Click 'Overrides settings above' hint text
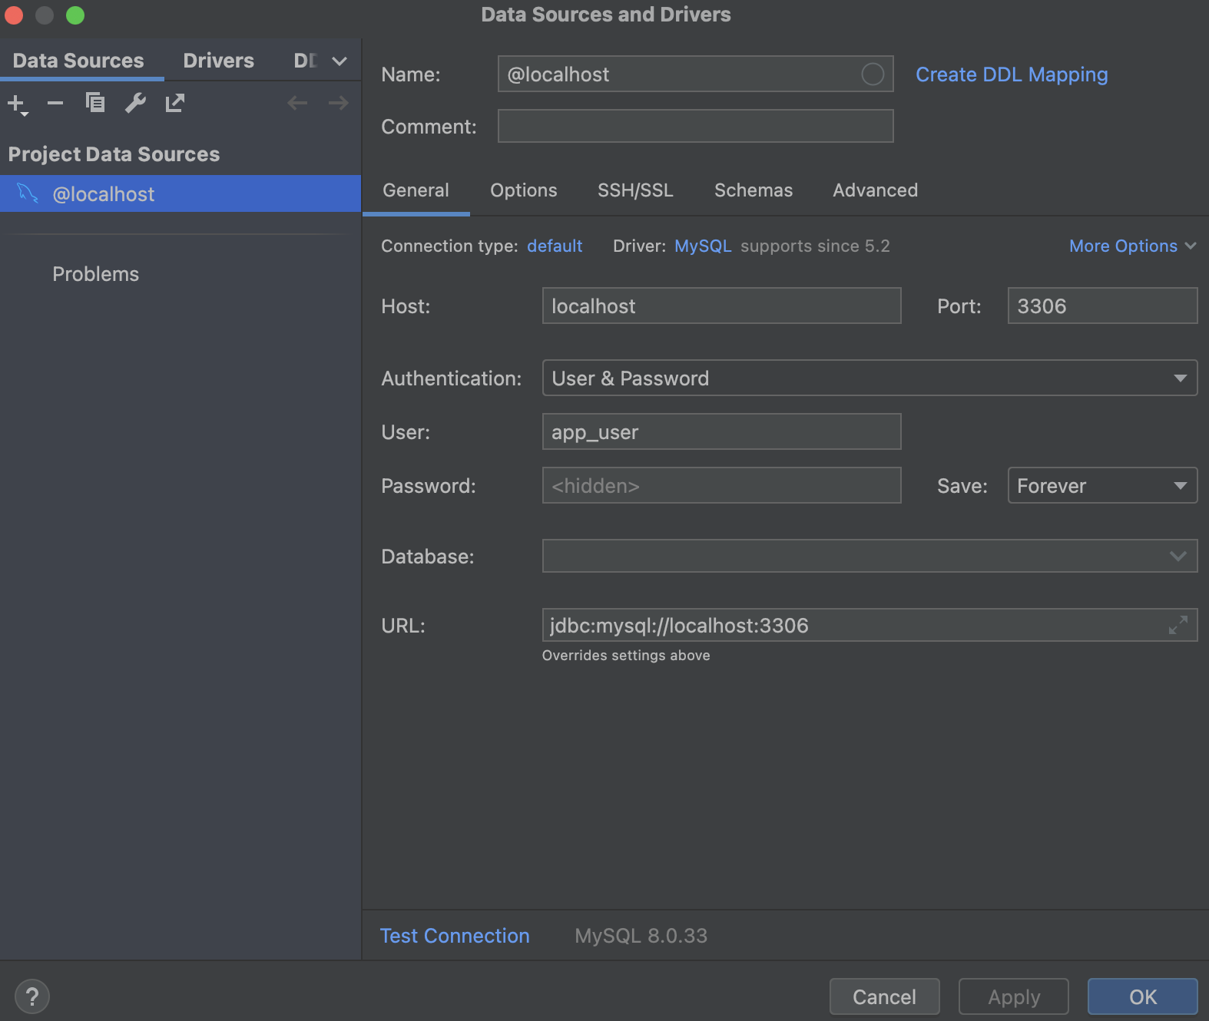 (x=626, y=656)
